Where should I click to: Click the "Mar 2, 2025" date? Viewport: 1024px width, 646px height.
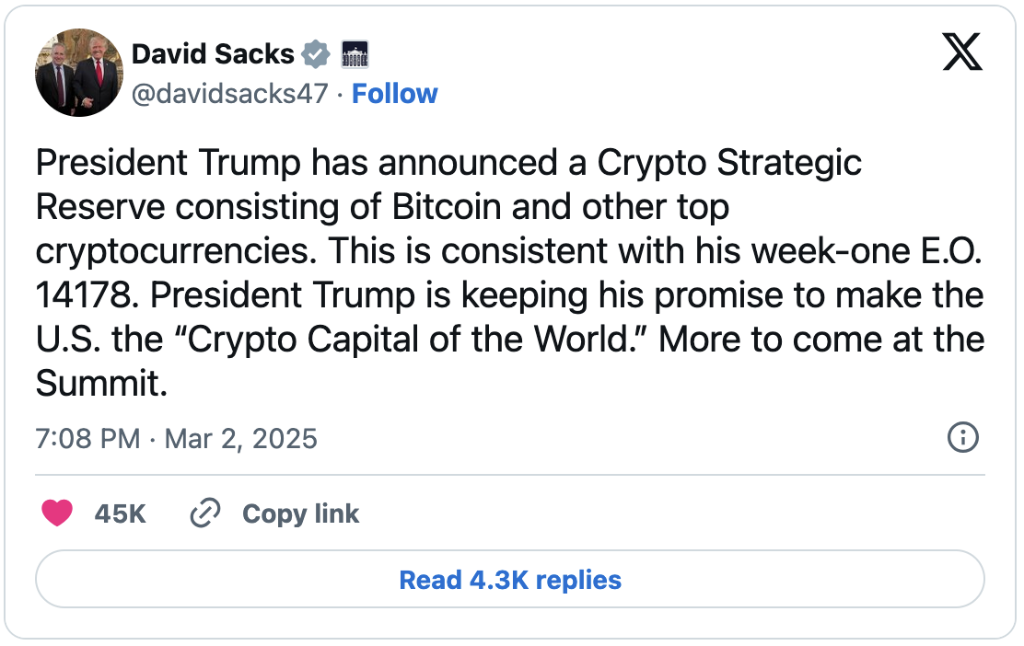point(240,438)
